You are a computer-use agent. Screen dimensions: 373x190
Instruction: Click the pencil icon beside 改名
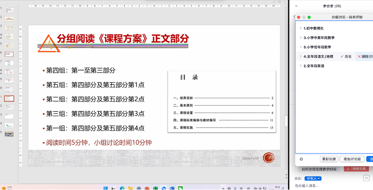tap(342, 56)
